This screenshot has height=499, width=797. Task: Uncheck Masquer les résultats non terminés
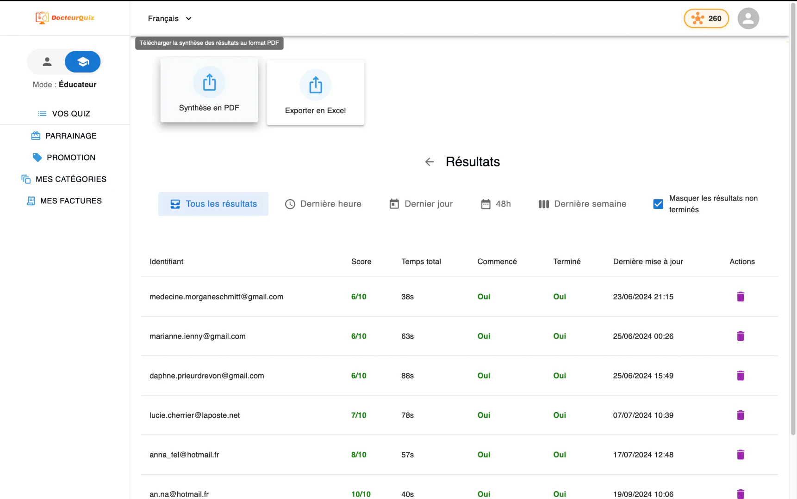(658, 203)
